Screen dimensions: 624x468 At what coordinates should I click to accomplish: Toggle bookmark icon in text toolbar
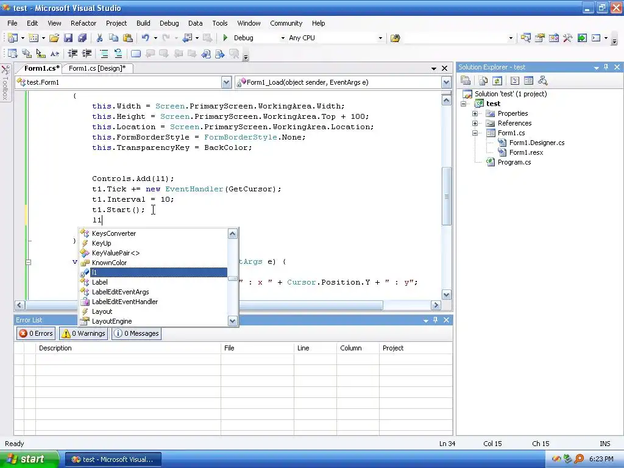click(x=136, y=54)
